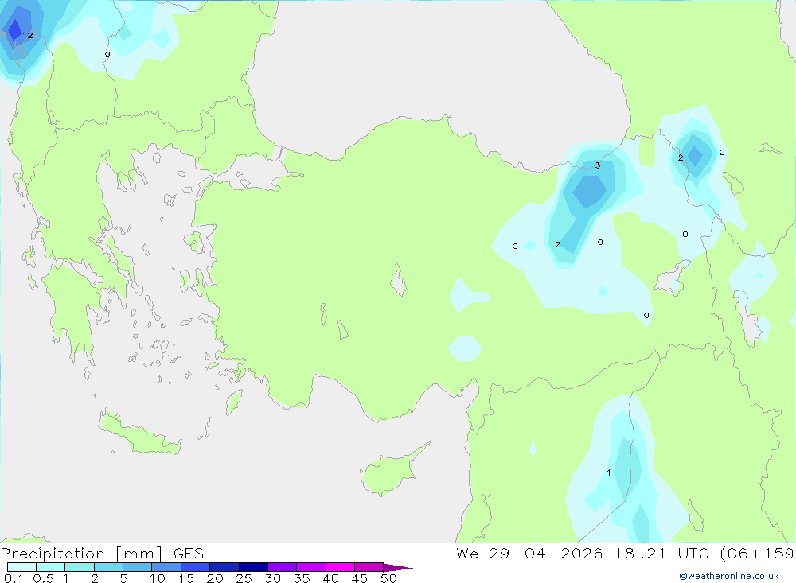This screenshot has width=796, height=583.
Task: Pick the 30–35 mm purple legend swatch
Action: (283, 567)
